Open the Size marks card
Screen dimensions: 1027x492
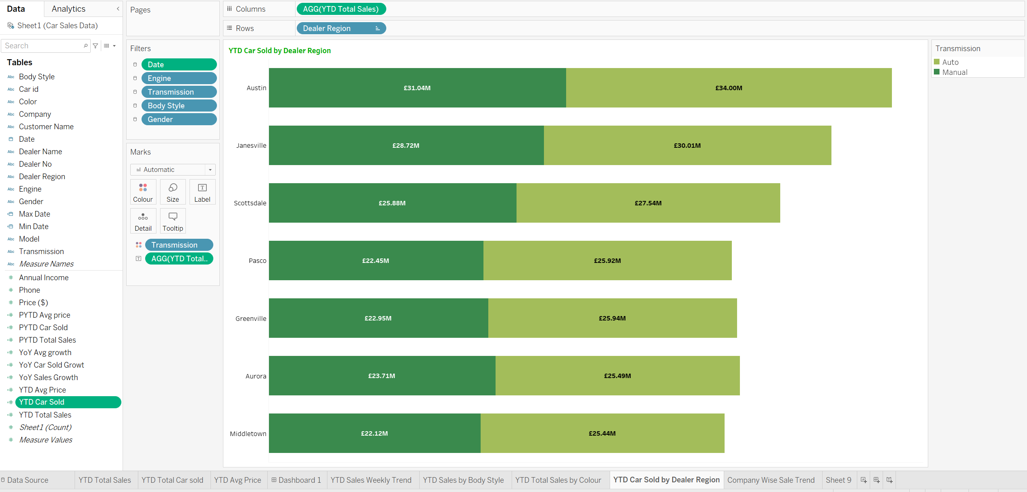click(x=173, y=192)
